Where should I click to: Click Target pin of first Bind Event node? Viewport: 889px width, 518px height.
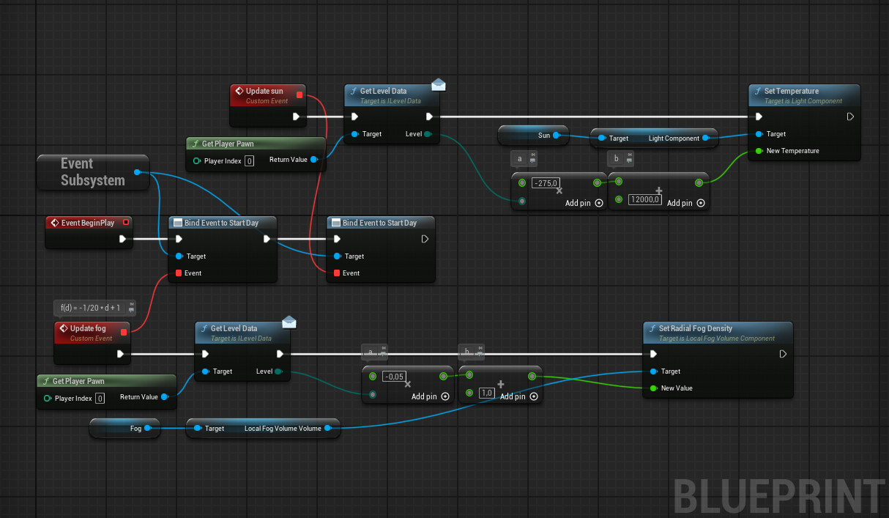[x=179, y=256]
